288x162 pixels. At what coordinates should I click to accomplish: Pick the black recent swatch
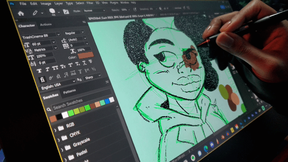click(x=59, y=117)
